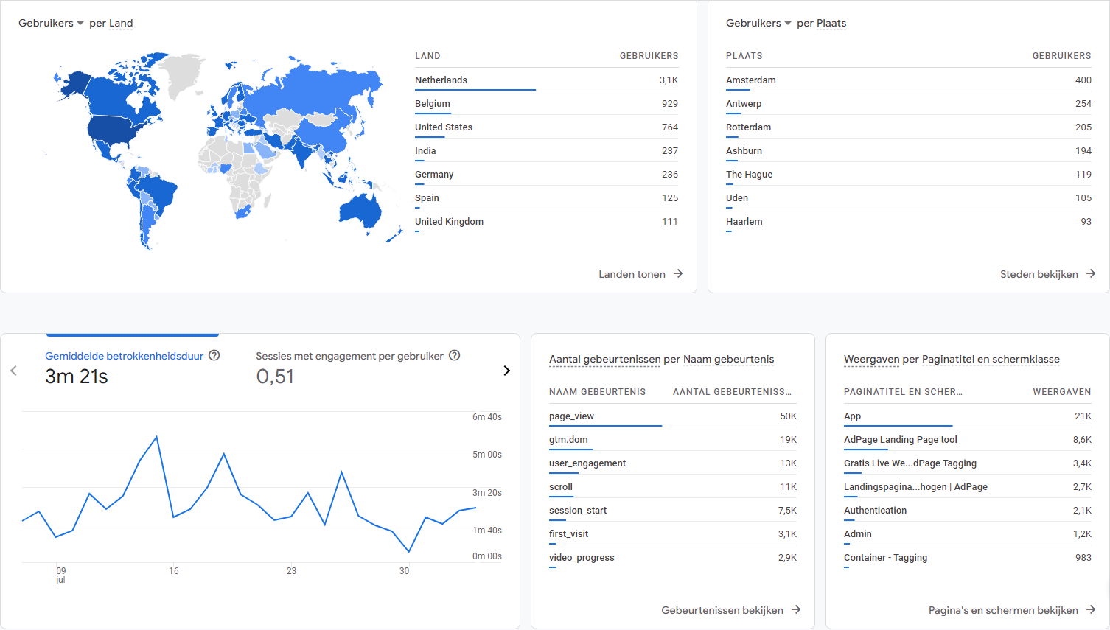Viewport: 1110px width, 630px height.
Task: Click Australia on world map
Action: (360, 209)
